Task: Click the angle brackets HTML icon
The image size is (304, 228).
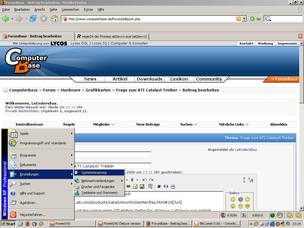Action: tap(166, 186)
